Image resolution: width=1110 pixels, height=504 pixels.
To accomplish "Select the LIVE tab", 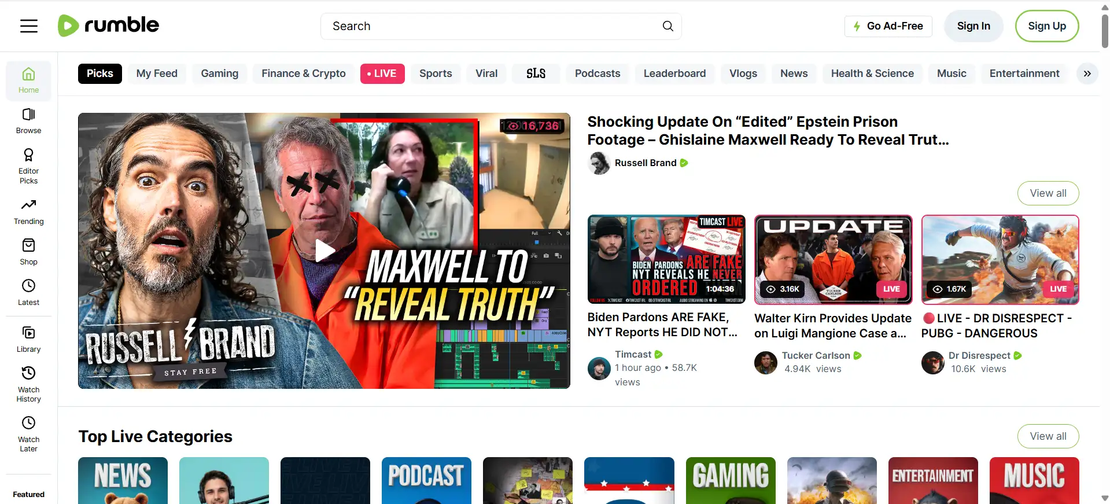I will point(382,73).
